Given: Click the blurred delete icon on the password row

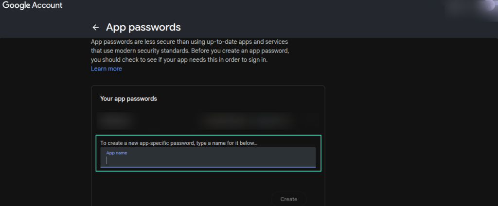Looking at the screenshot, I should pos(313,120).
